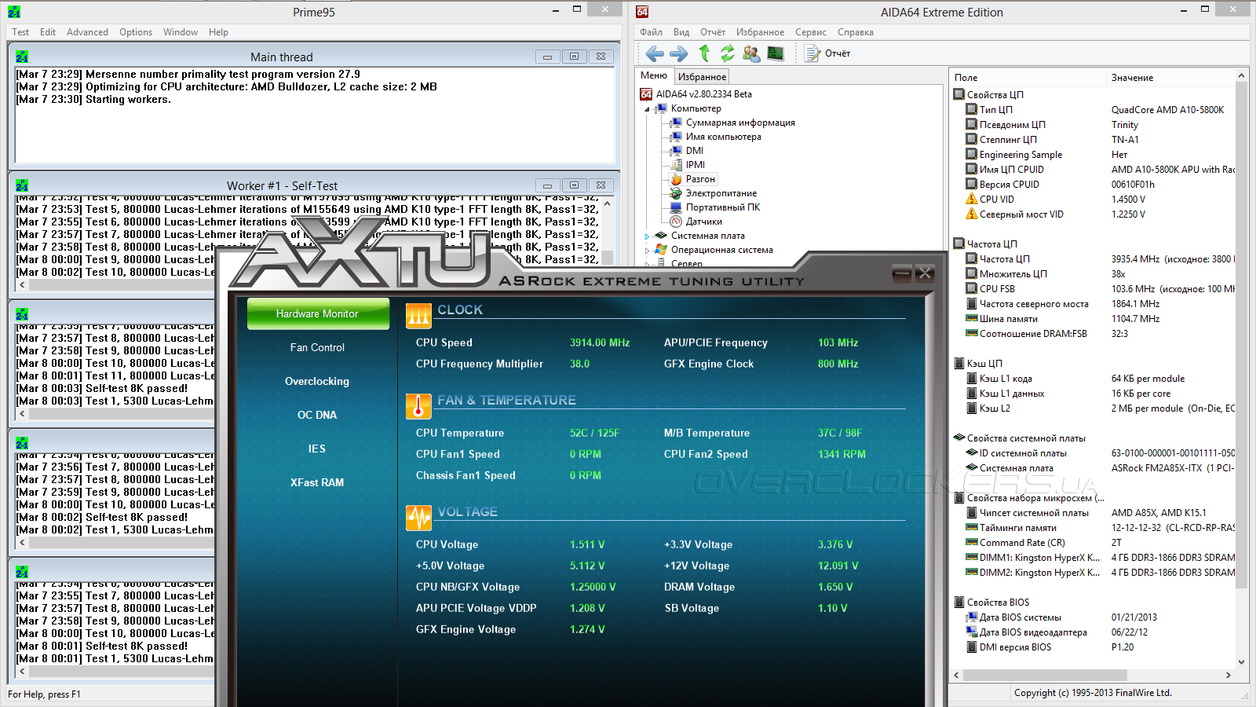This screenshot has width=1256, height=707.
Task: Expand the Системная плата tree node
Action: (x=648, y=236)
